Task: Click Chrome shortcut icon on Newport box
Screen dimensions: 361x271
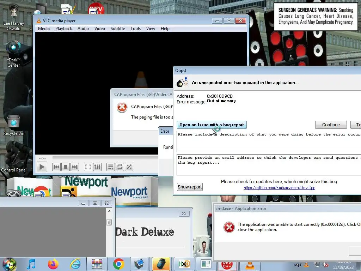Action: tap(42, 192)
